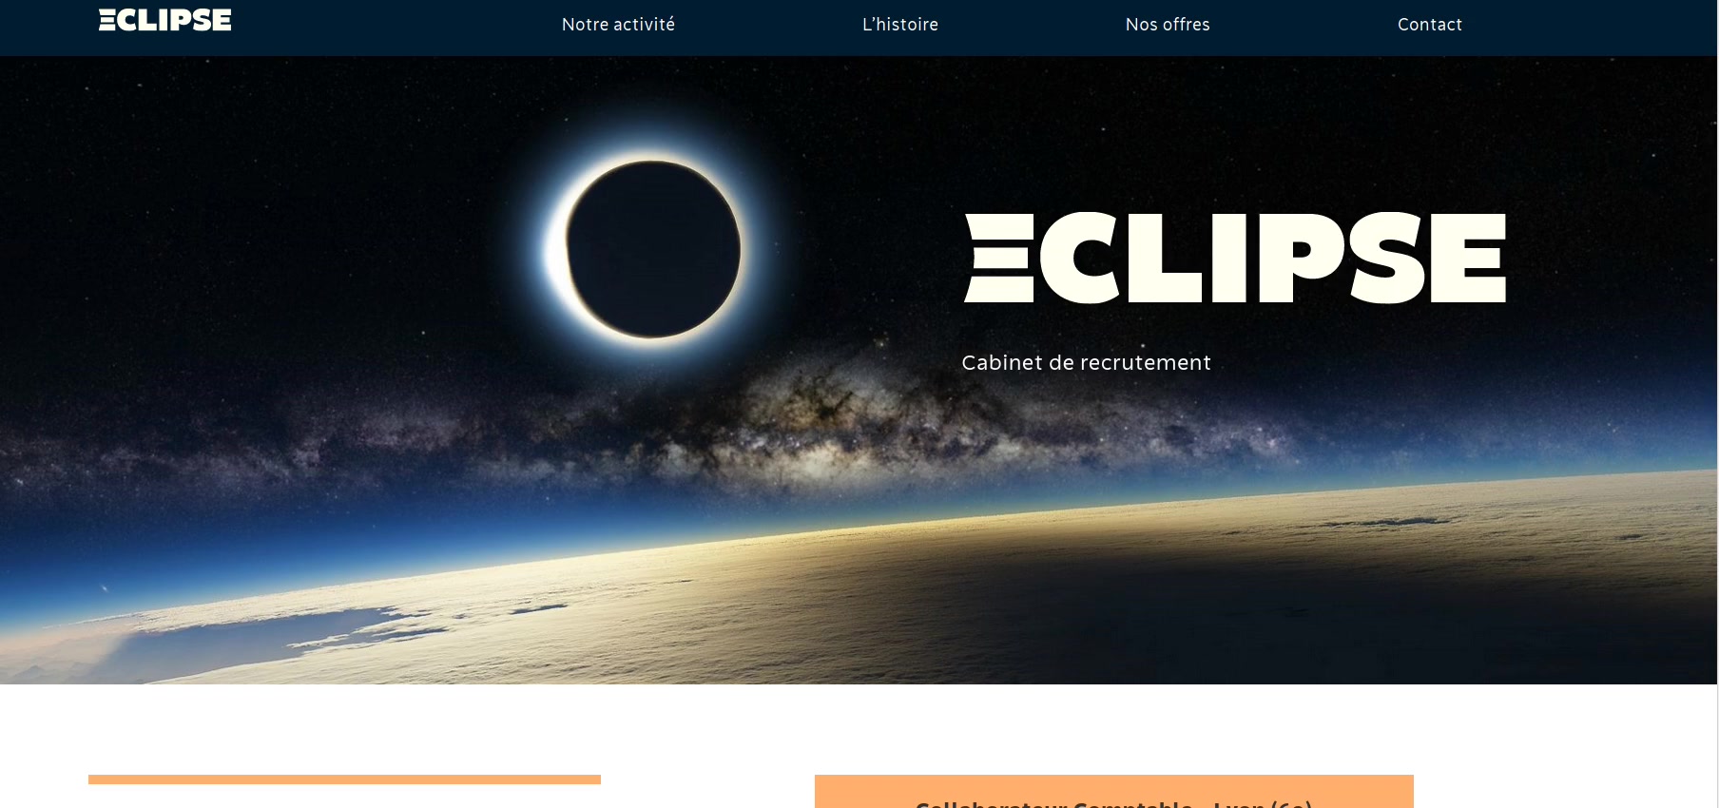The width and height of the screenshot is (1719, 808).
Task: Open the Nos offres page link
Action: pyautogui.click(x=1168, y=25)
